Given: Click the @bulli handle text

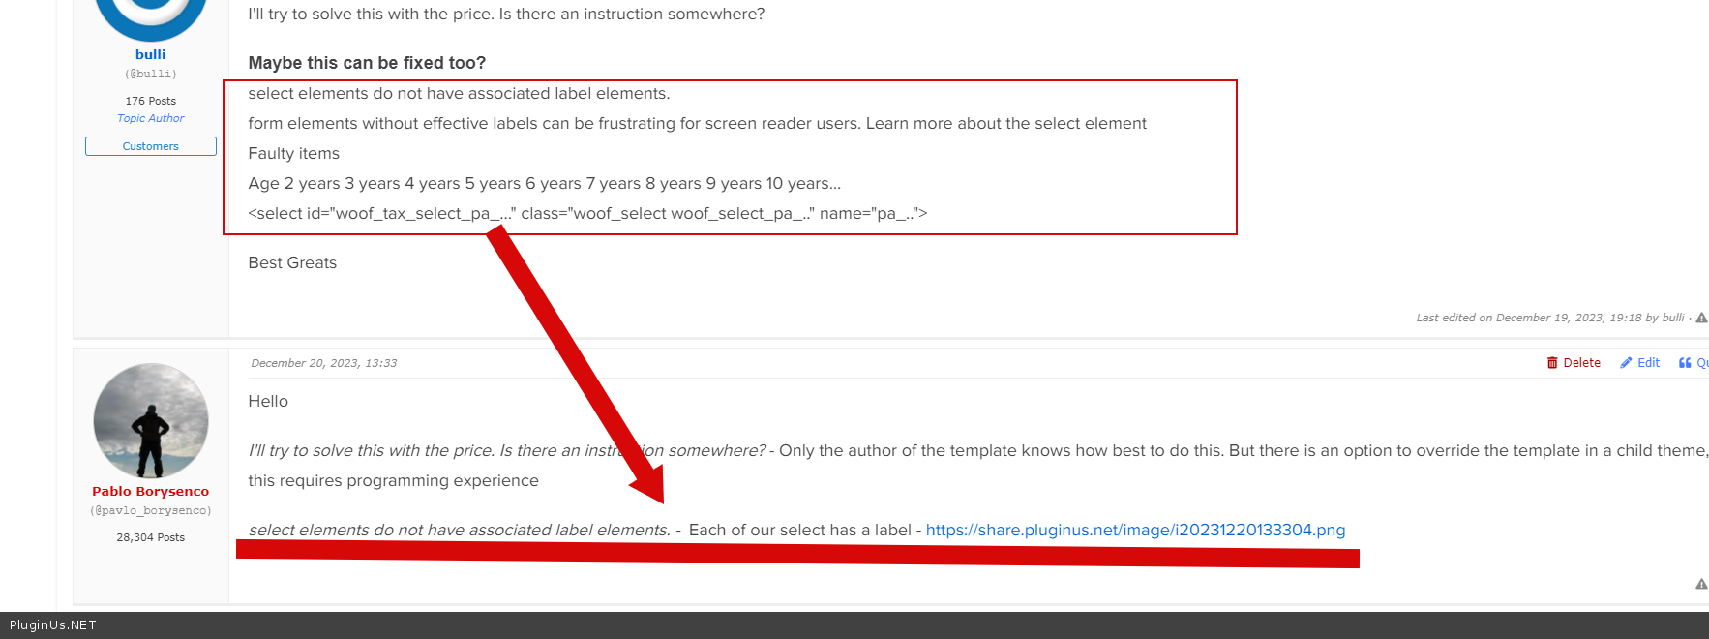Looking at the screenshot, I should [150, 74].
